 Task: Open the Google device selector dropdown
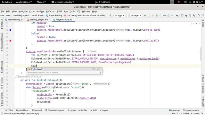(135, 15)
